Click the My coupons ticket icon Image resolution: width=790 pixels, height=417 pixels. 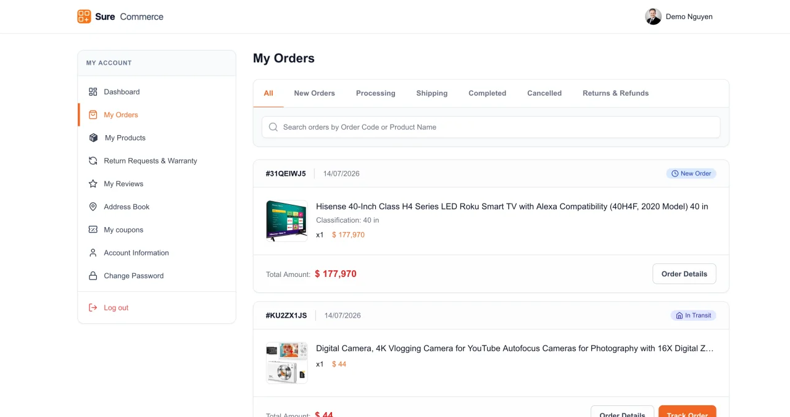93,229
